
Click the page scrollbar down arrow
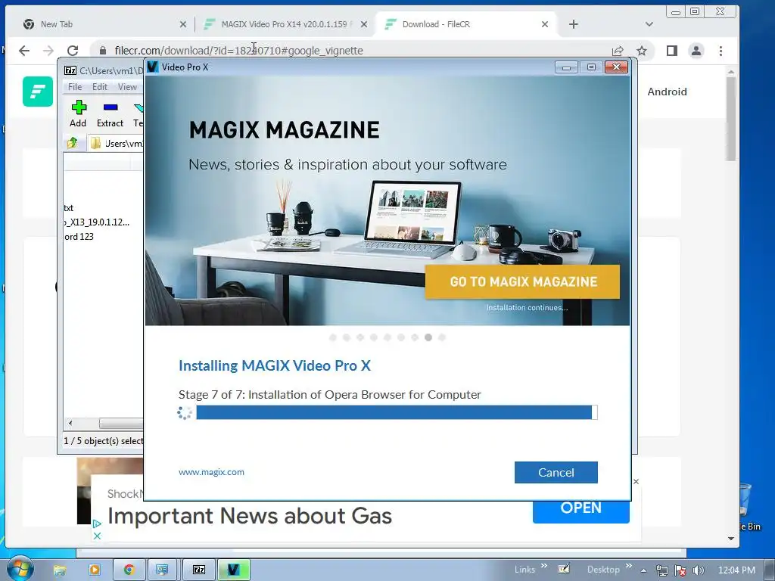click(x=731, y=539)
